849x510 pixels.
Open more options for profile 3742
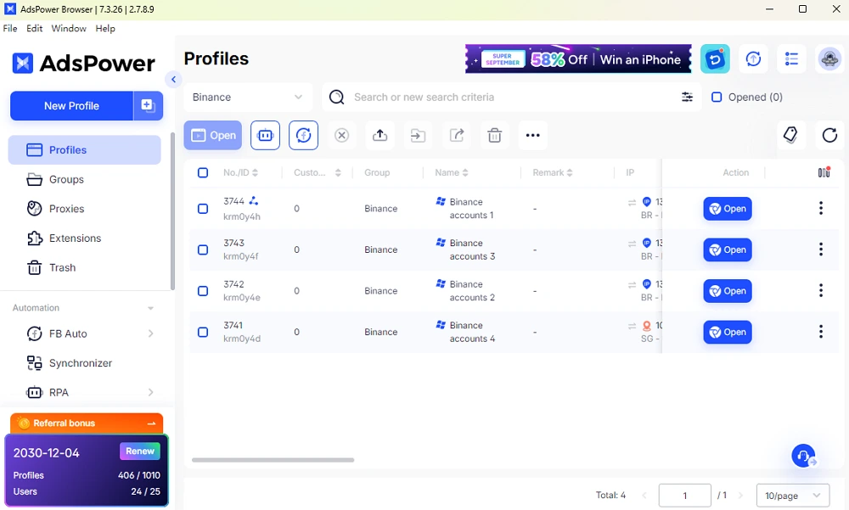(x=821, y=291)
